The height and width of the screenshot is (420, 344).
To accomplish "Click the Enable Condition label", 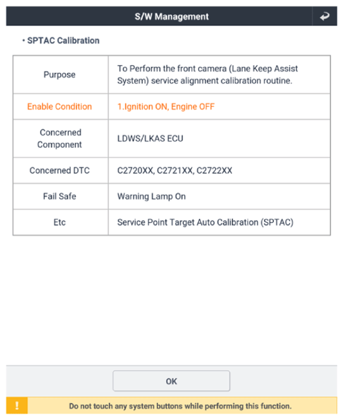I will click(x=59, y=107).
